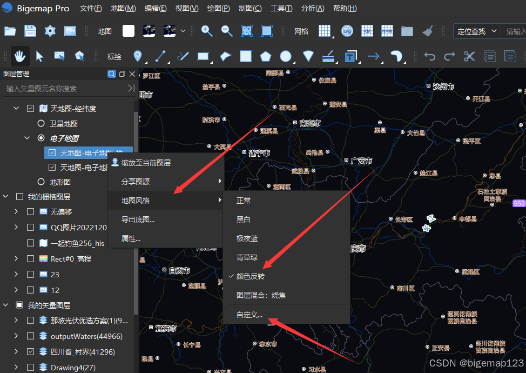This screenshot has width=526, height=373.
Task: Click the scissors cut tool
Action: tap(470, 56)
